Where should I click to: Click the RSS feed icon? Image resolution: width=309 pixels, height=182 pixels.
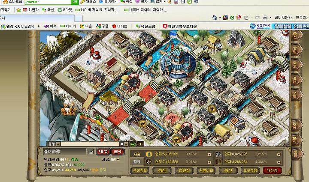(x=246, y=18)
